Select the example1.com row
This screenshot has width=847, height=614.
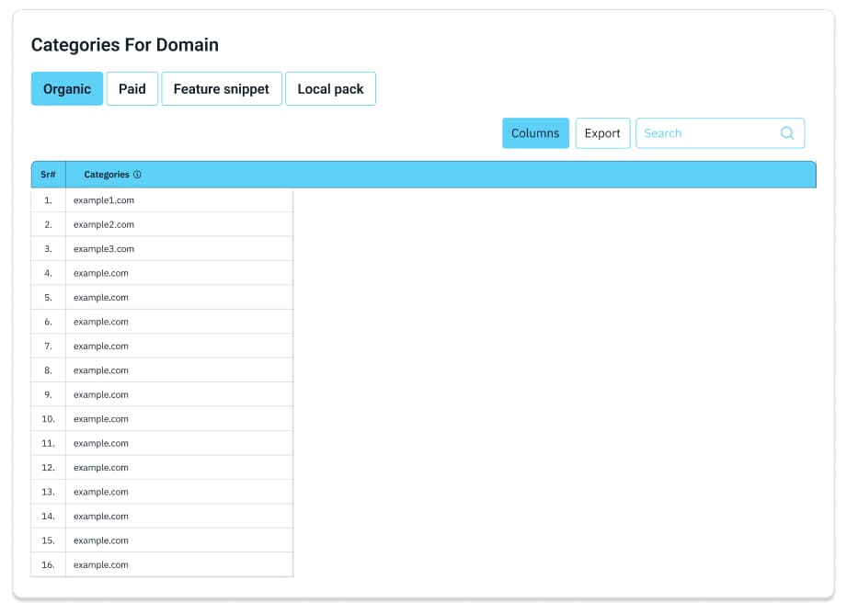104,199
